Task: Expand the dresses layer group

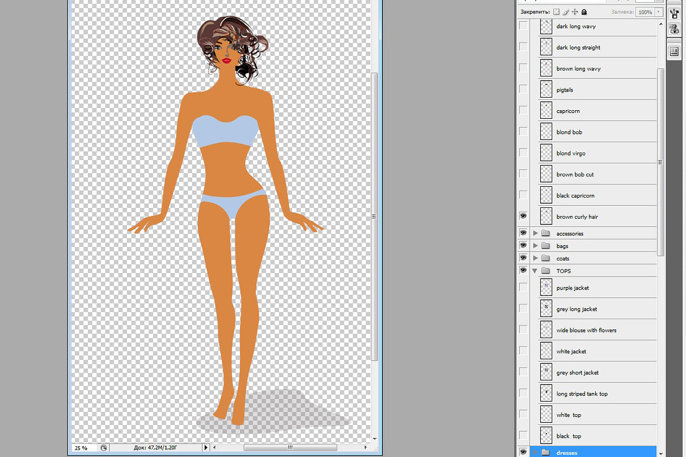Action: 535,452
